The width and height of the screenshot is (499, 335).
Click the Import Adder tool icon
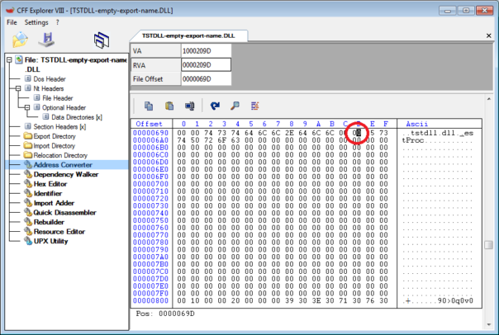pyautogui.click(x=28, y=203)
